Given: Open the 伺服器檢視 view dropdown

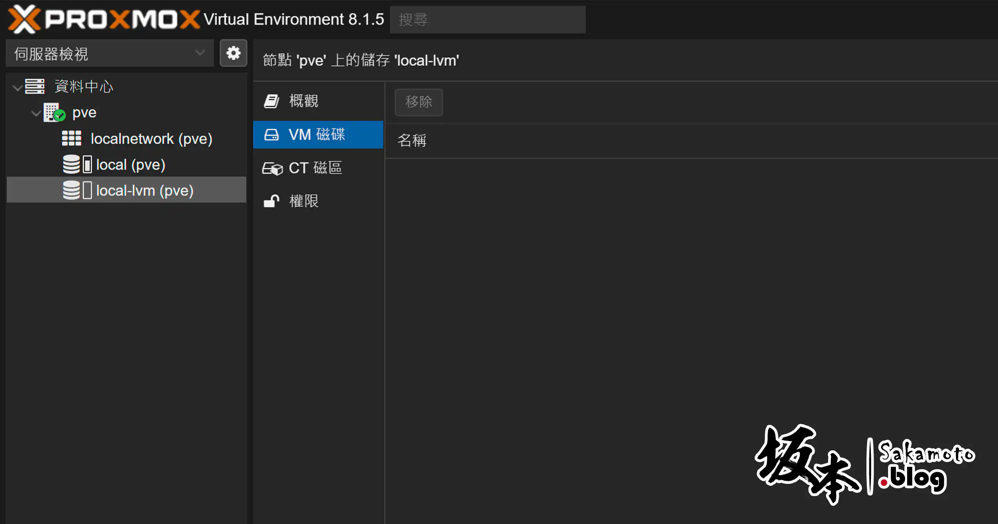Looking at the screenshot, I should pos(110,53).
